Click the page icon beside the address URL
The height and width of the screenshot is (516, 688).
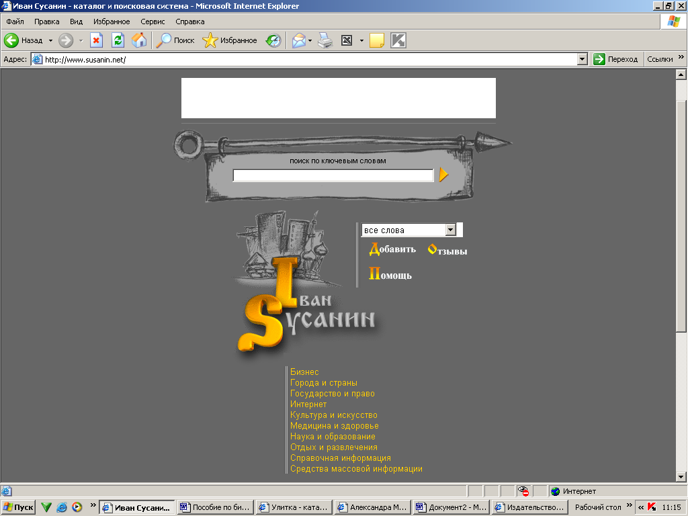(x=38, y=59)
